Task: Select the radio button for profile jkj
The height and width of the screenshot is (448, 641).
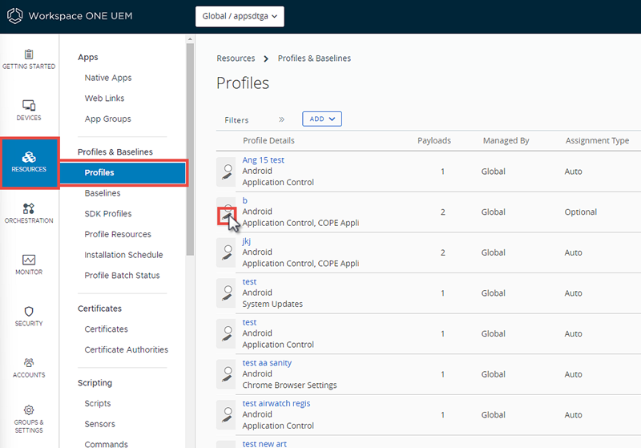Action: (228, 248)
